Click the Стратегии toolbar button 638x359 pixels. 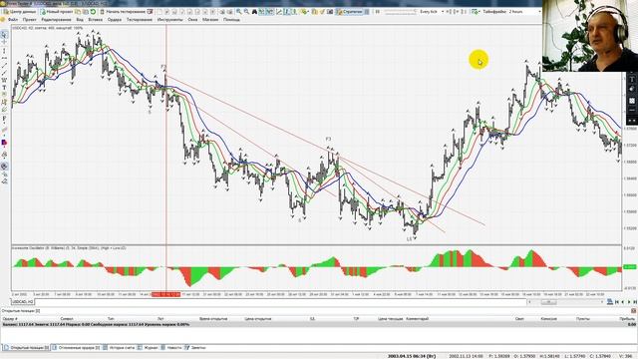click(349, 12)
